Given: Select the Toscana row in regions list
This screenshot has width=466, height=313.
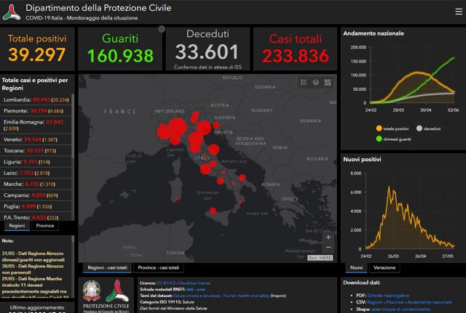Looking at the screenshot, I should [x=36, y=150].
